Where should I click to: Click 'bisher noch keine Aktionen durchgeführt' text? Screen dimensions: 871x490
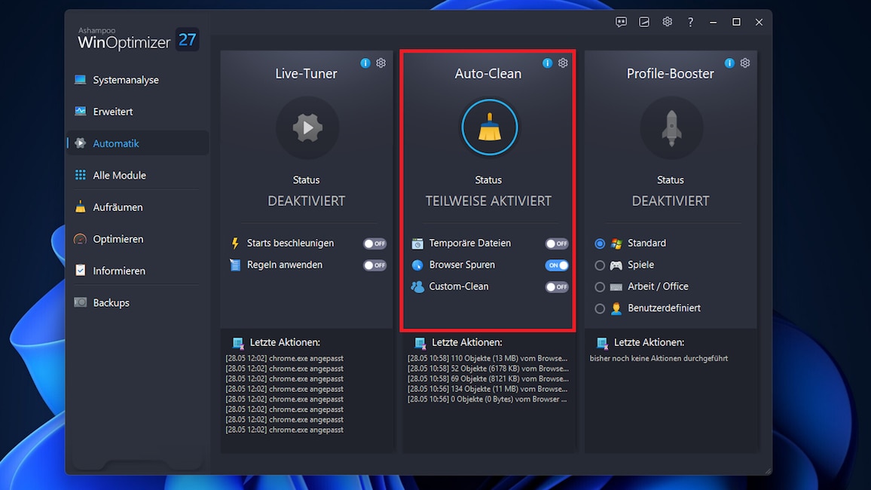(x=659, y=358)
